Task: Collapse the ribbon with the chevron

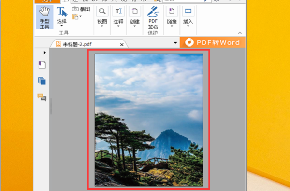Action: 240,33
